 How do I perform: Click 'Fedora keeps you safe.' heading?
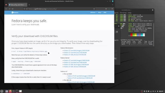click(29, 21)
